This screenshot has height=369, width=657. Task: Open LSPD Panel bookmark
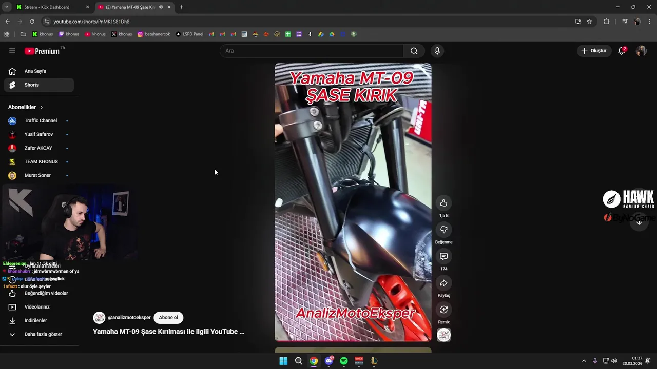[x=189, y=34]
